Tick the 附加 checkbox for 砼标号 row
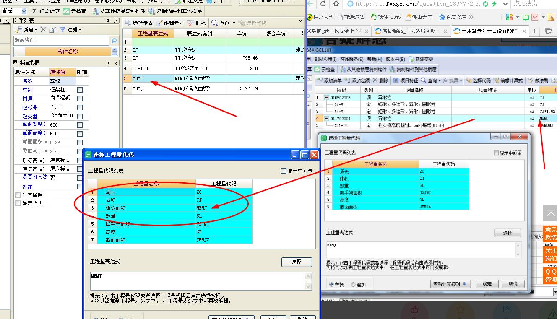557x319 pixels. point(80,108)
